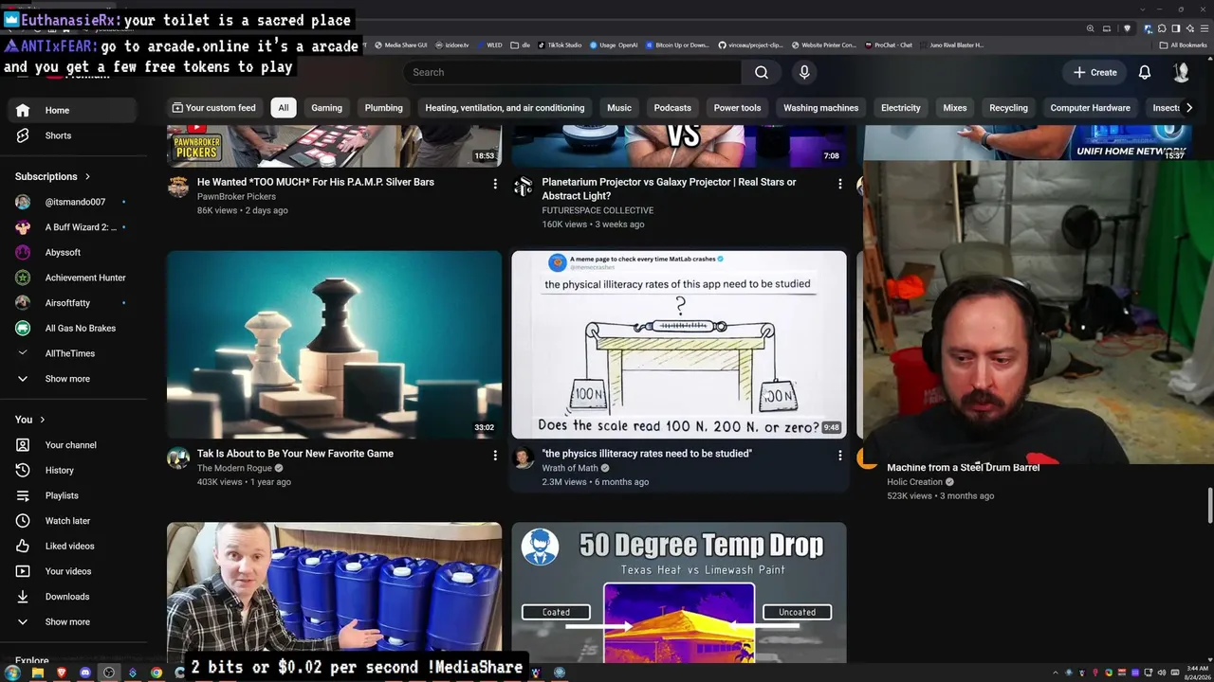Open Playlists from the sidebar
The width and height of the screenshot is (1214, 682).
(74, 495)
